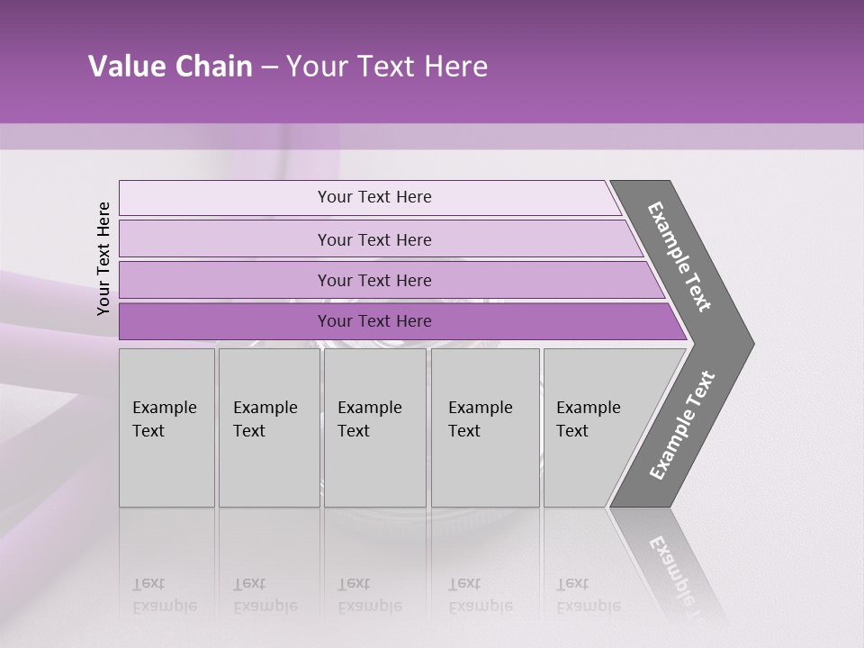Click the third gray "Example Text" box
Image resolution: width=864 pixels, height=648 pixels.
(x=373, y=419)
